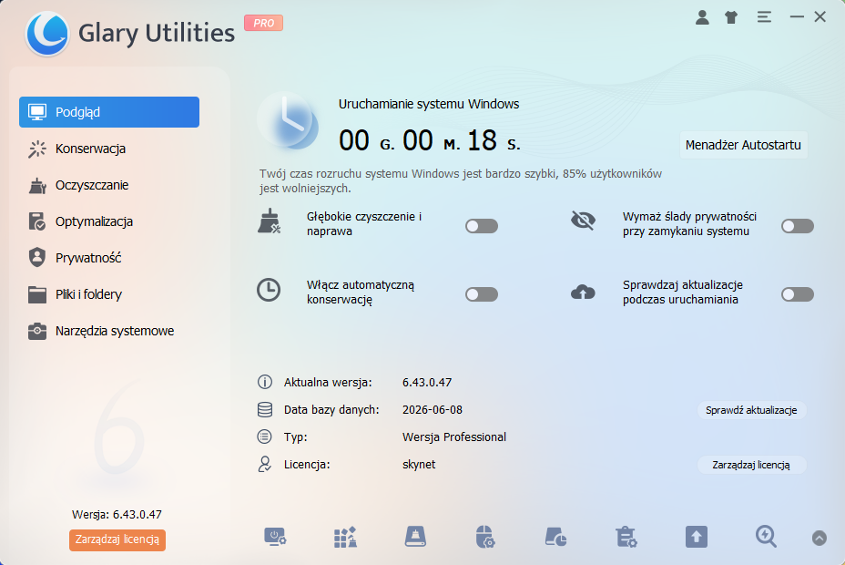
Task: Open Pliki i foldery section
Action: [x=109, y=294]
